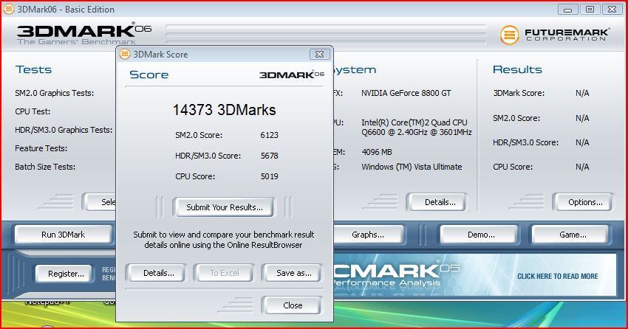Image resolution: width=628 pixels, height=329 pixels.
Task: Click the Results panel heading
Action: point(517,69)
